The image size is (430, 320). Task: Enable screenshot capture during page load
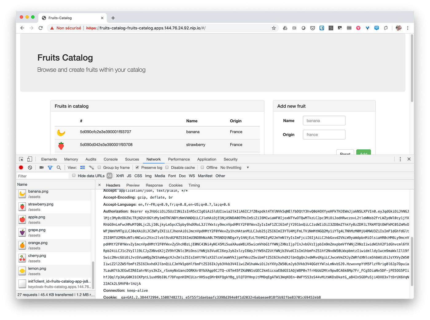(41, 168)
